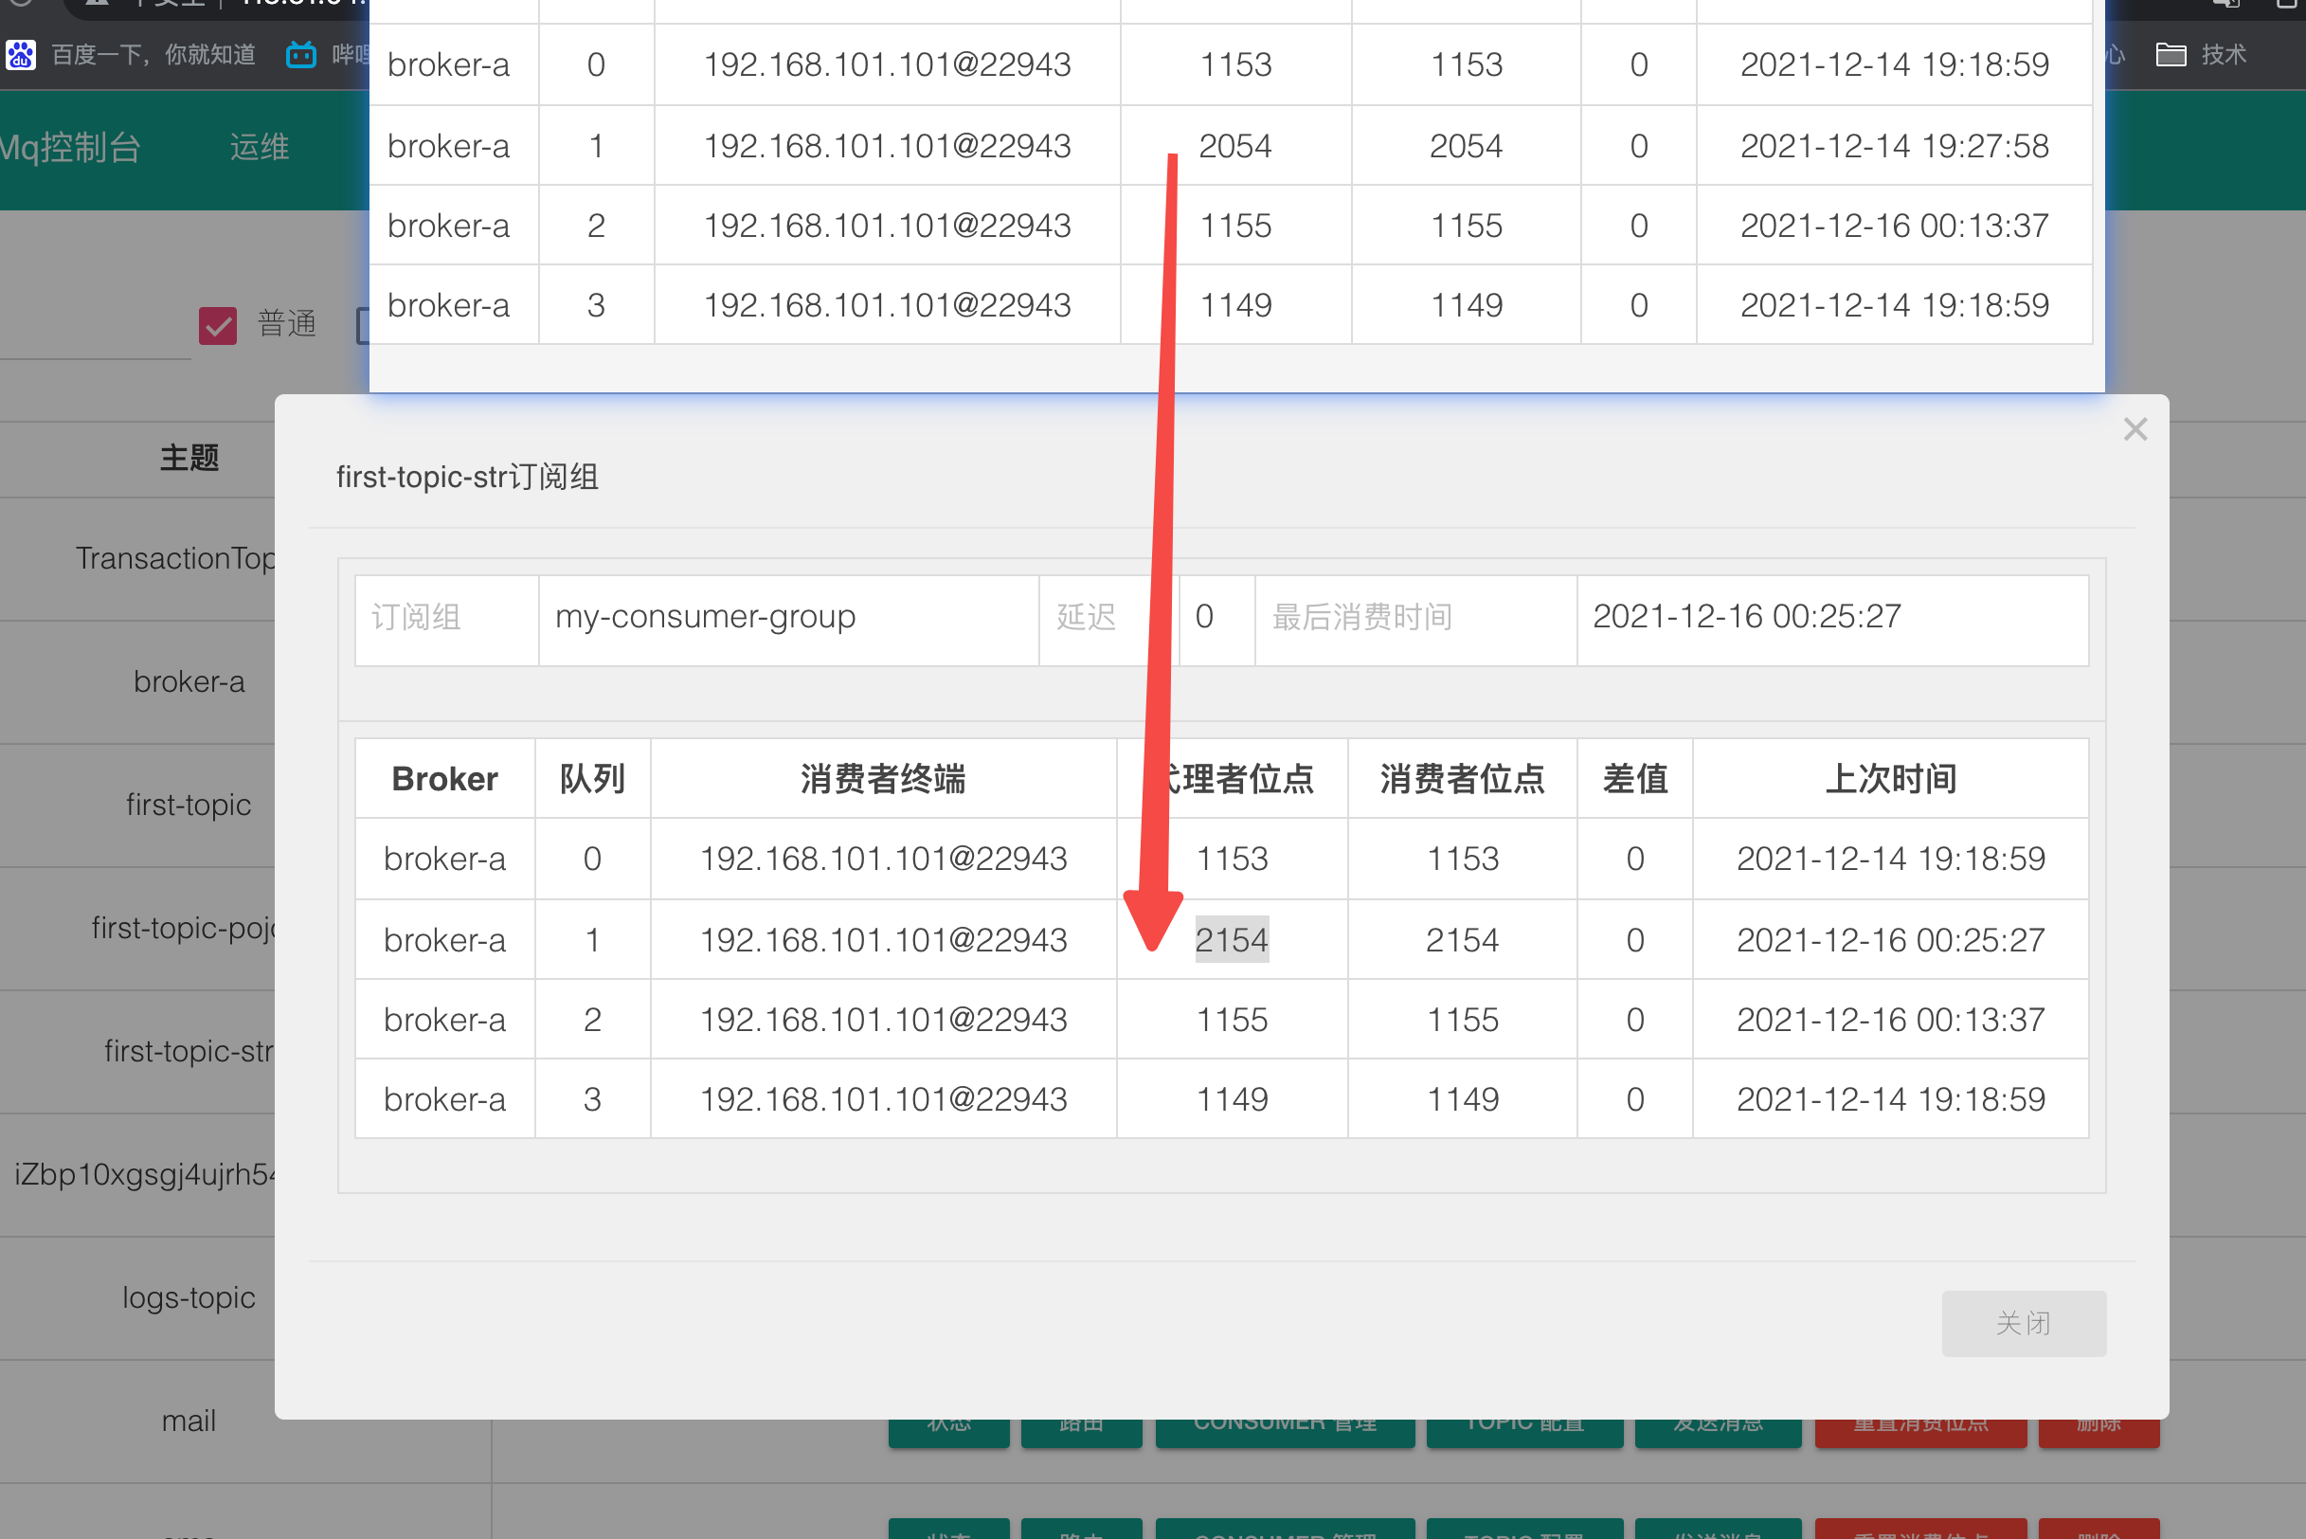Click dialog queue 2 time 2021-12-16 00:13:37

[x=1891, y=1020]
